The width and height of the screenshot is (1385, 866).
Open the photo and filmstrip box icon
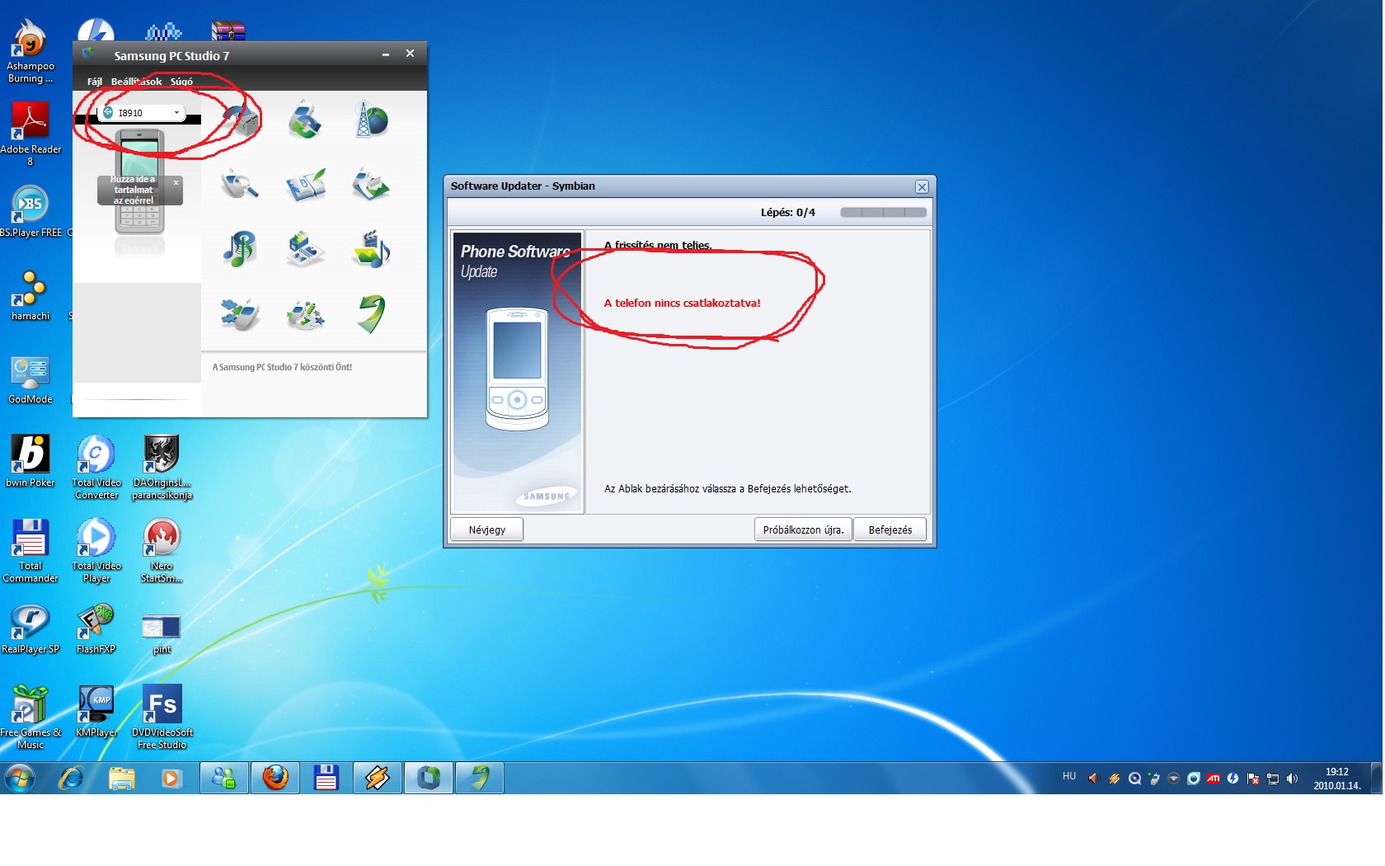point(305,249)
